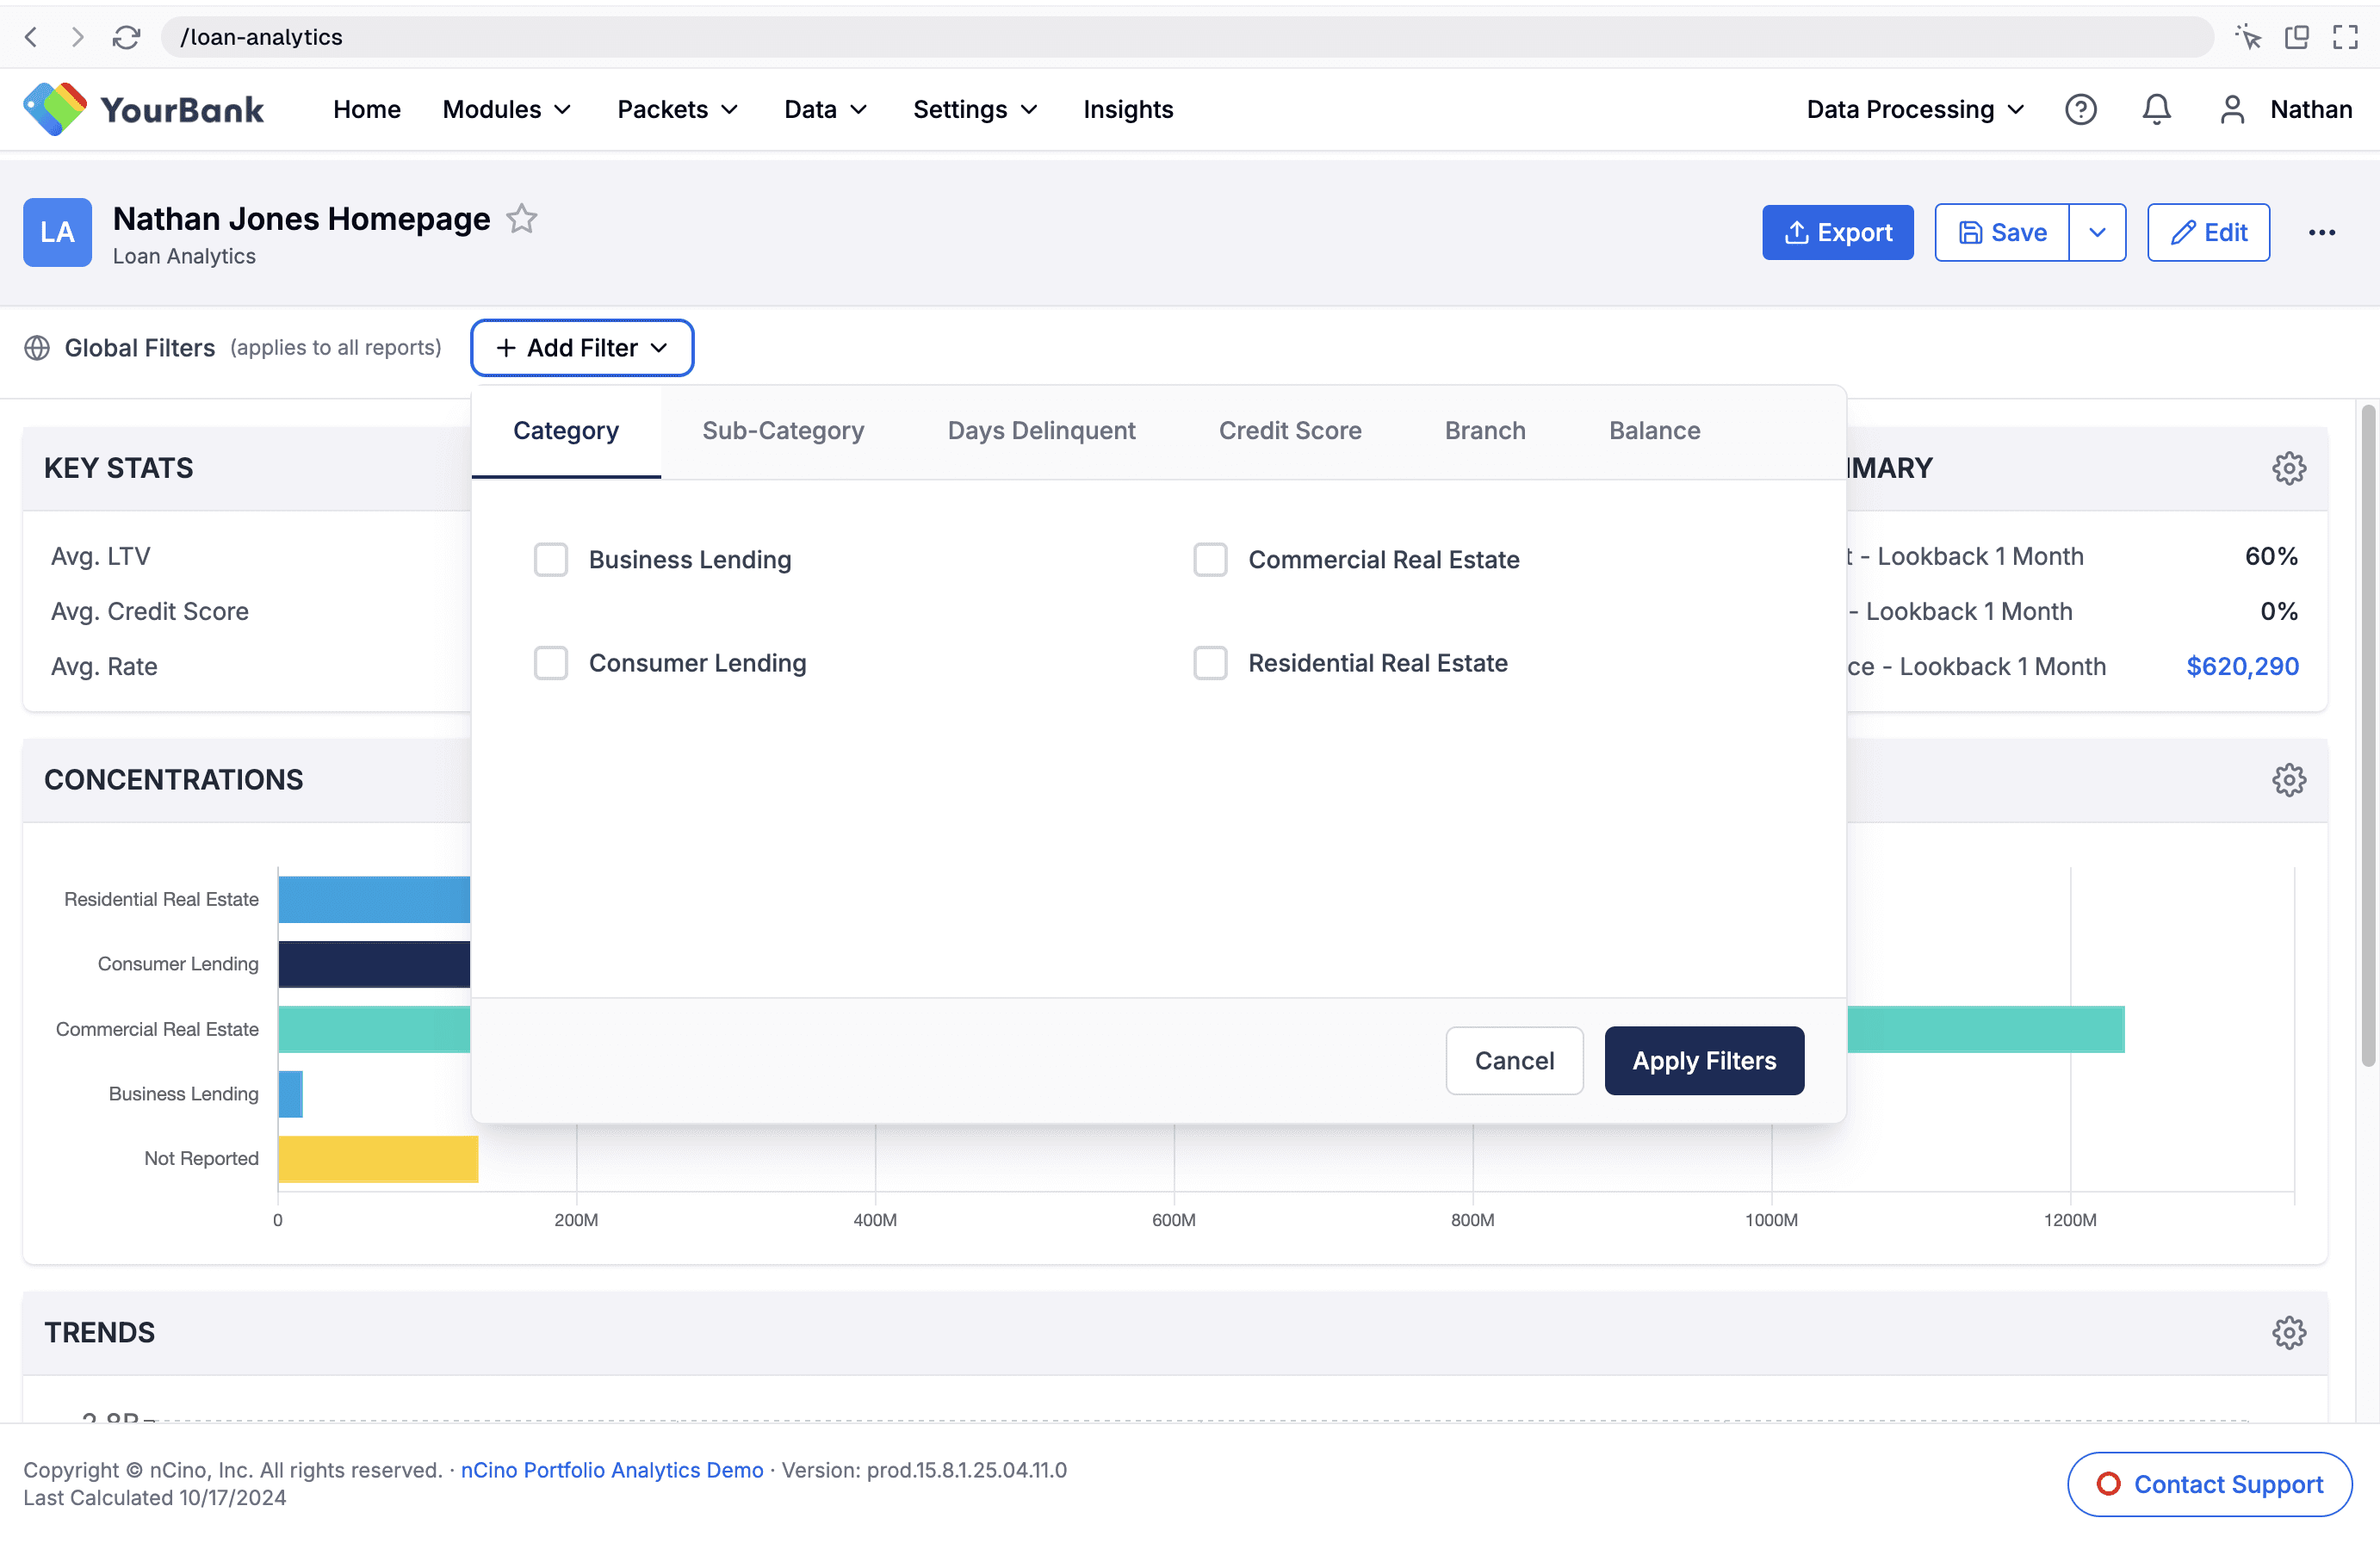Click the favorite star next to Homepage title
Screen dimensions: 2380x1543
click(522, 218)
